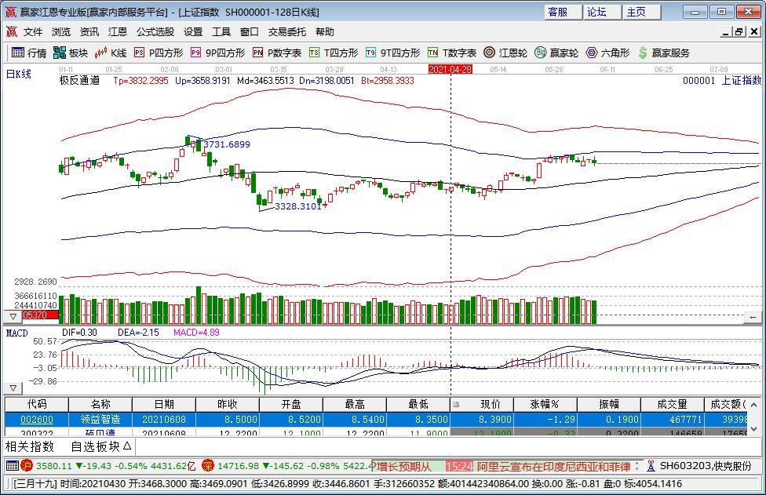This screenshot has width=766, height=495.
Task: Click the figure icon beside SH603203
Action: pyautogui.click(x=650, y=466)
